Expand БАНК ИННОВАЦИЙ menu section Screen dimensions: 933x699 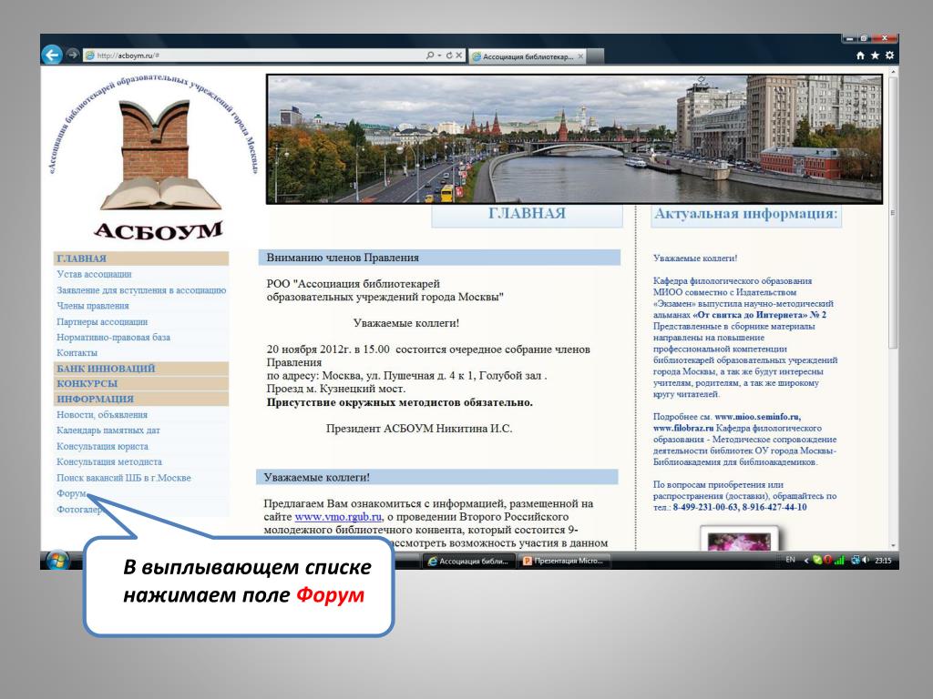click(141, 369)
